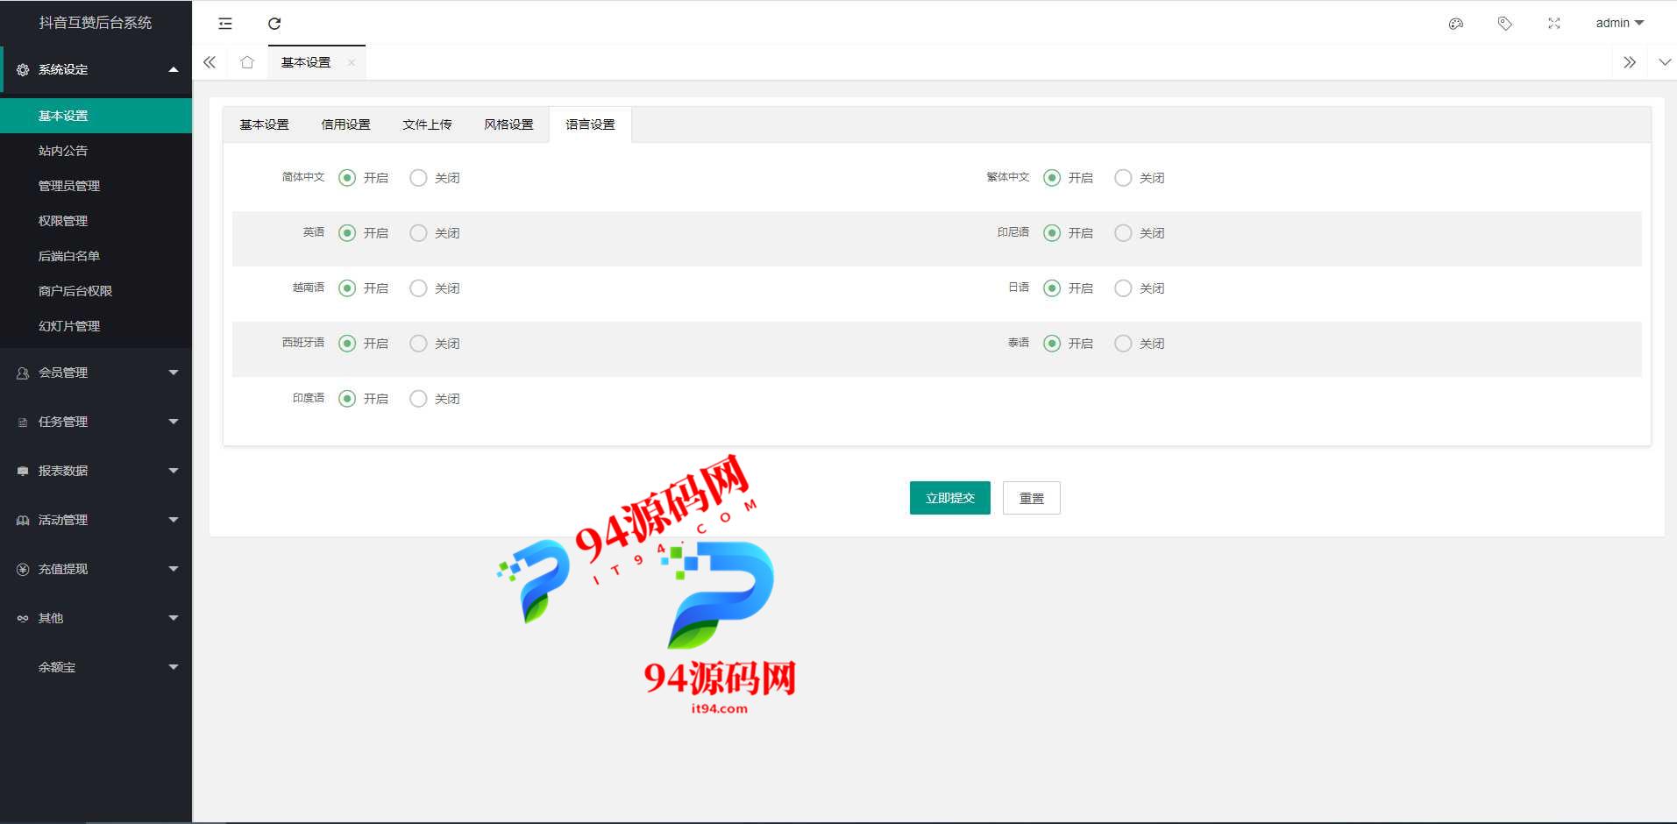1677x824 pixels.
Task: Select 开启 for 印度语
Action: (x=347, y=399)
